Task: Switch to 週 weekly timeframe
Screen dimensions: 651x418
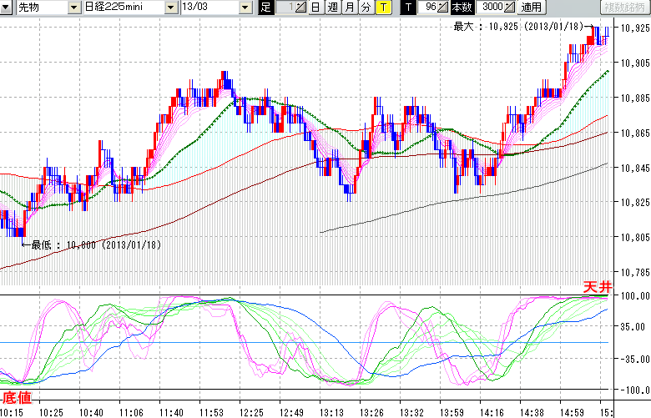Action: 332,8
